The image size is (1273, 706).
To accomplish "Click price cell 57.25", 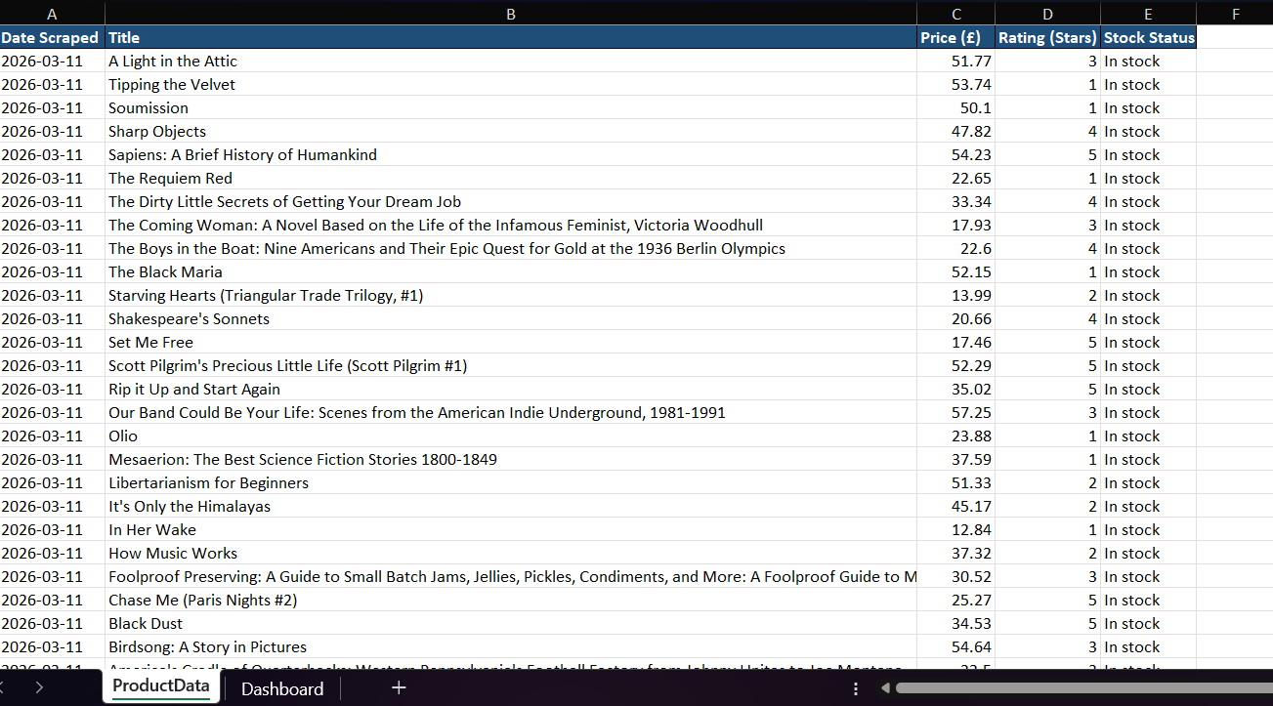I will 956,412.
